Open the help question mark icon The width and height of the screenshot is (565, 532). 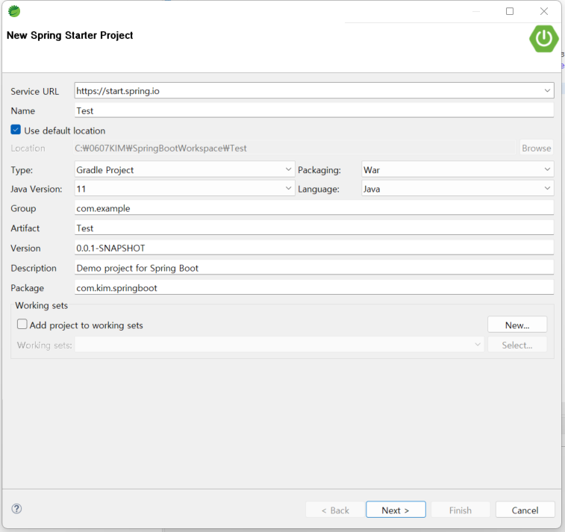(16, 509)
